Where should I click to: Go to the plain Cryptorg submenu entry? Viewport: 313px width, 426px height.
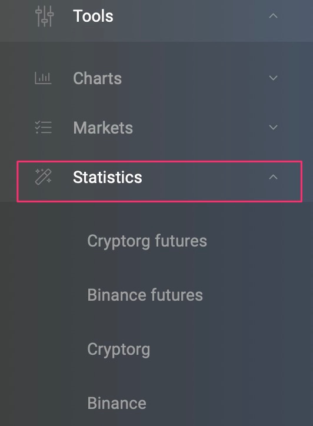(118, 350)
